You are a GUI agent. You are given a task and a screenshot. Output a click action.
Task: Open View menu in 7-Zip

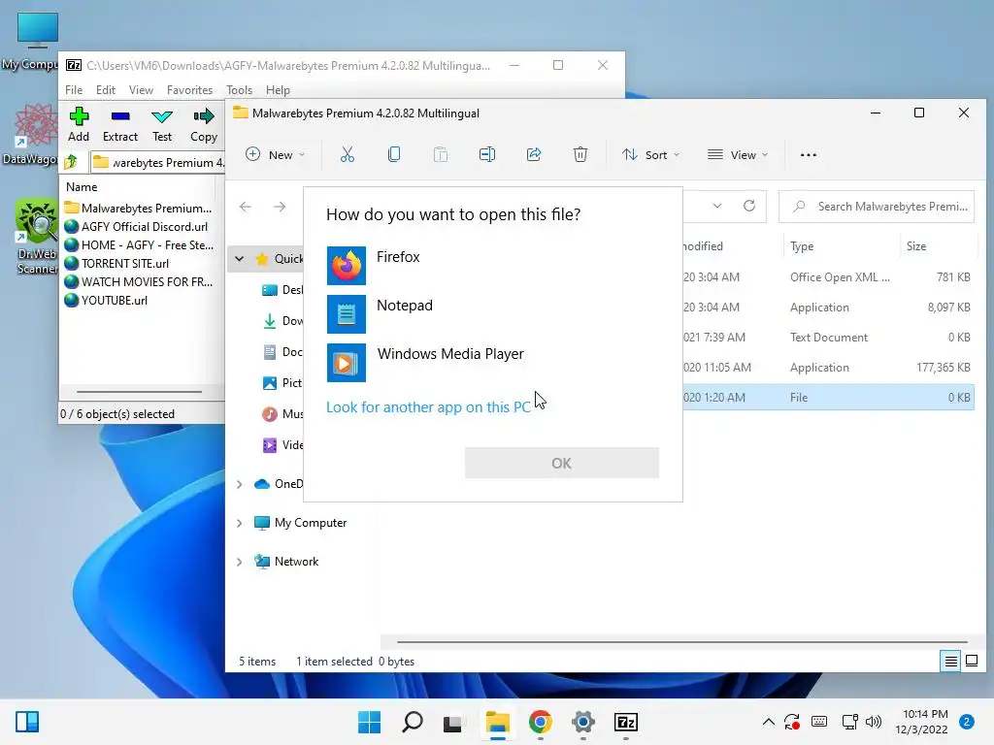(x=141, y=90)
